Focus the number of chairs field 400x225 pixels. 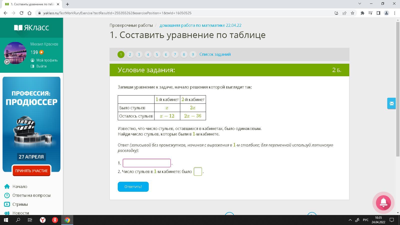(x=198, y=171)
